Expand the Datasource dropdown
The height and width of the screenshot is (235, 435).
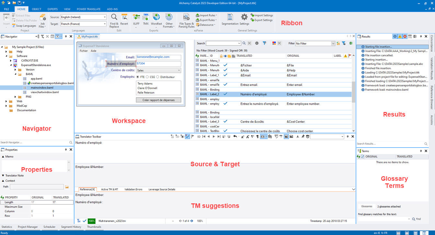pos(206,25)
